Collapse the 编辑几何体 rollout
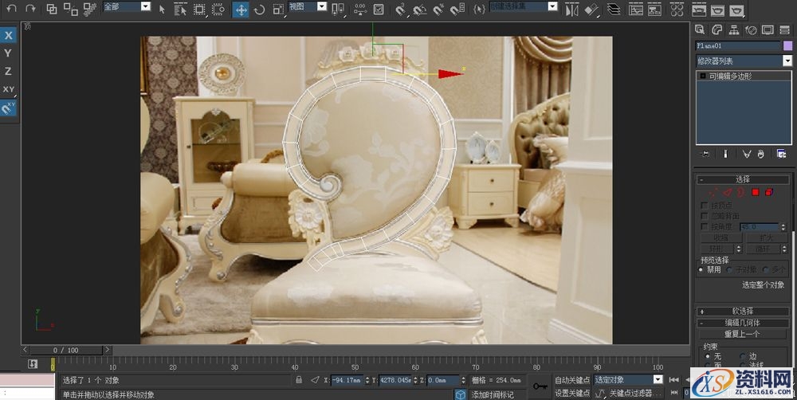The height and width of the screenshot is (400, 797). [743, 323]
